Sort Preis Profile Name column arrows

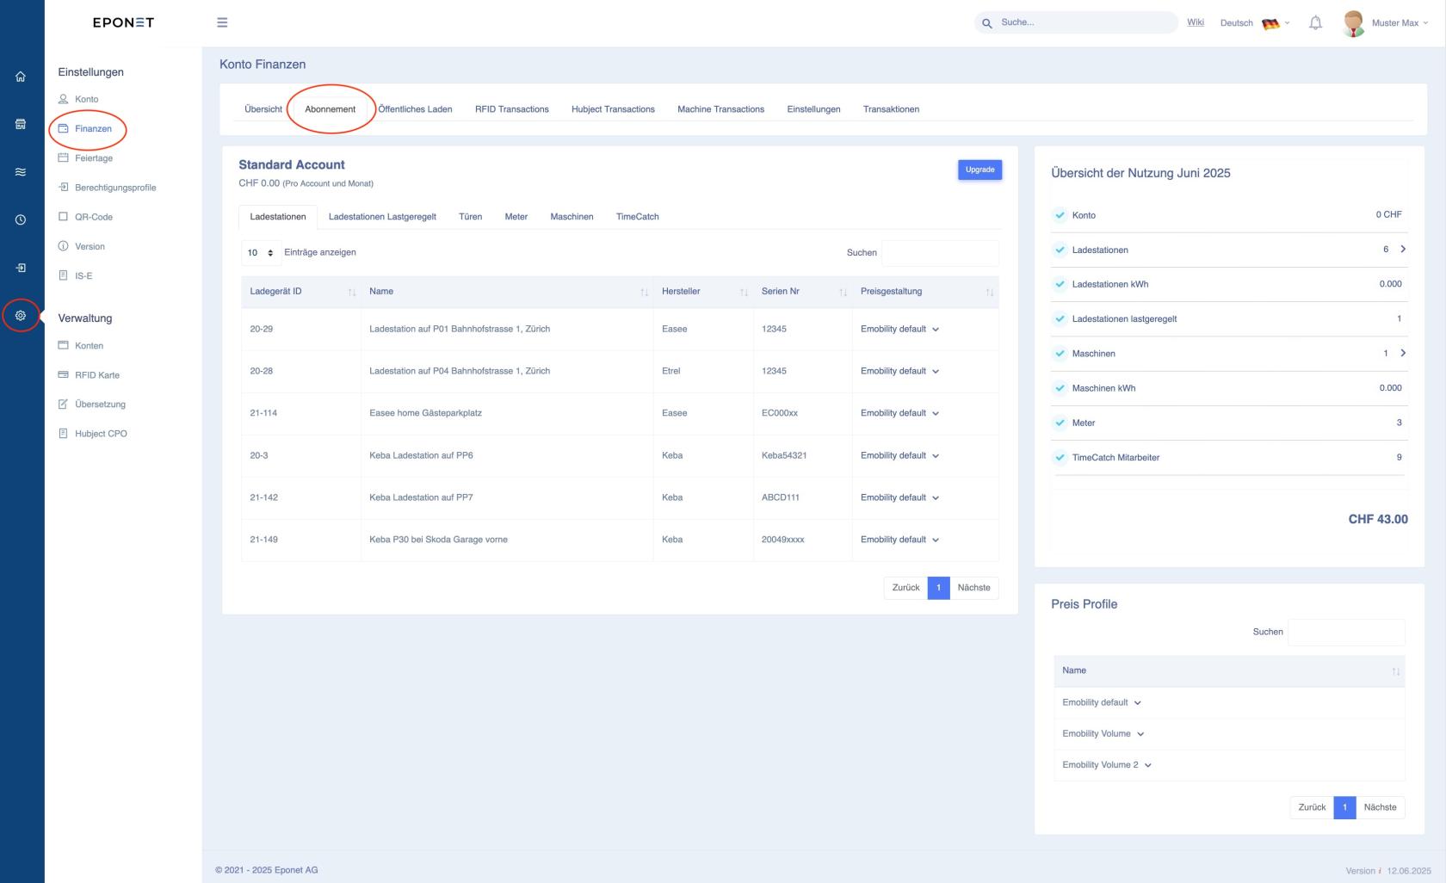1396,671
